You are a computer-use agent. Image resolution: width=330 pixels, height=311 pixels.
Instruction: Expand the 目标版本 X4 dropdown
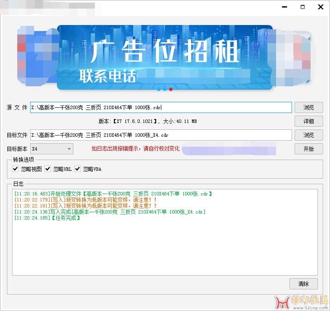pos(52,149)
